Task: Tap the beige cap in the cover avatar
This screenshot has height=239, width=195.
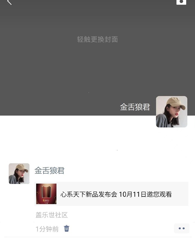Action: [175, 103]
